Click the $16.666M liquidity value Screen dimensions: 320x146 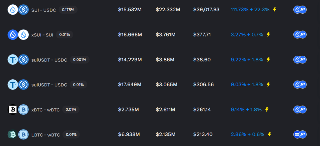pos(130,35)
